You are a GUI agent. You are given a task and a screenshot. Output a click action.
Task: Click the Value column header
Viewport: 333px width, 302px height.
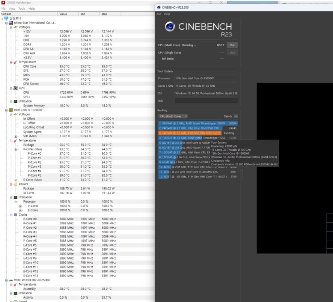(x=68, y=14)
